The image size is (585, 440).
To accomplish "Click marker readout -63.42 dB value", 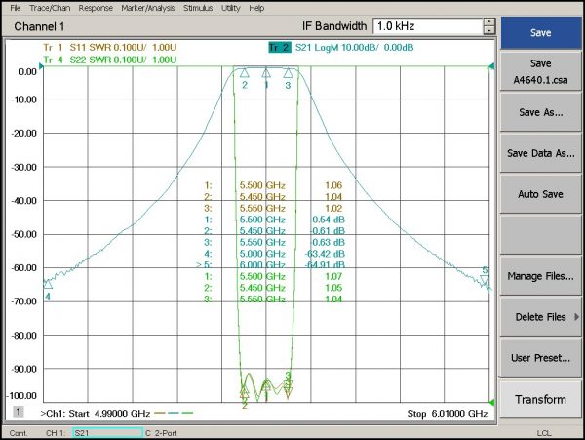I will (325, 254).
